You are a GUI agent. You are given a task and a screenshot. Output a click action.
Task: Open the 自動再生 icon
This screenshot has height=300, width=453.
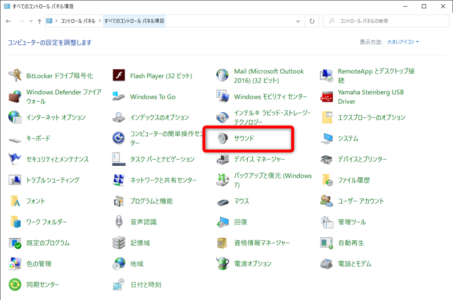point(326,243)
